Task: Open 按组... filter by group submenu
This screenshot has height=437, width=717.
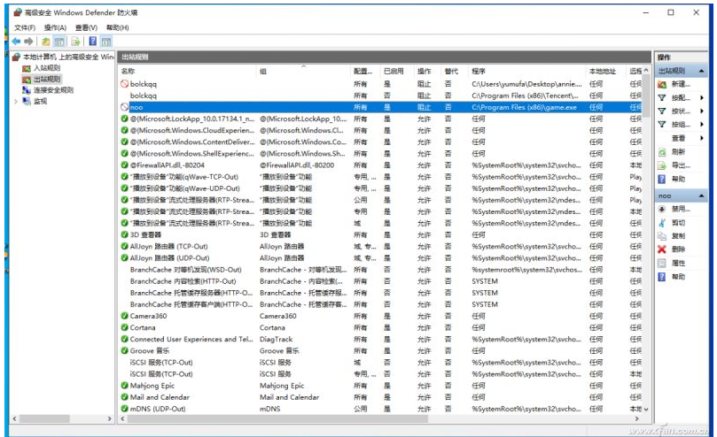Action: point(681,124)
